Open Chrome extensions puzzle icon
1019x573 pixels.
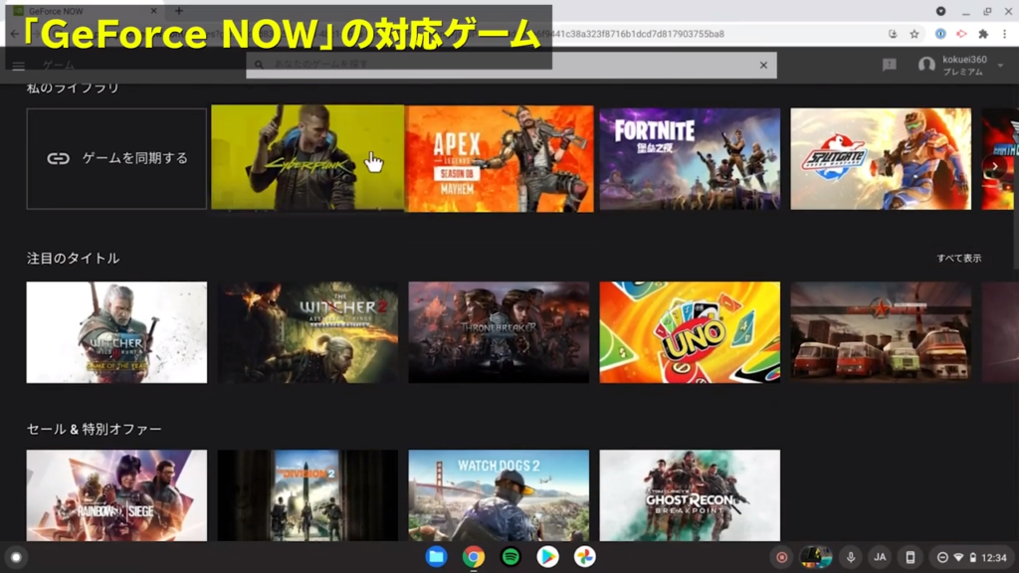pos(982,34)
